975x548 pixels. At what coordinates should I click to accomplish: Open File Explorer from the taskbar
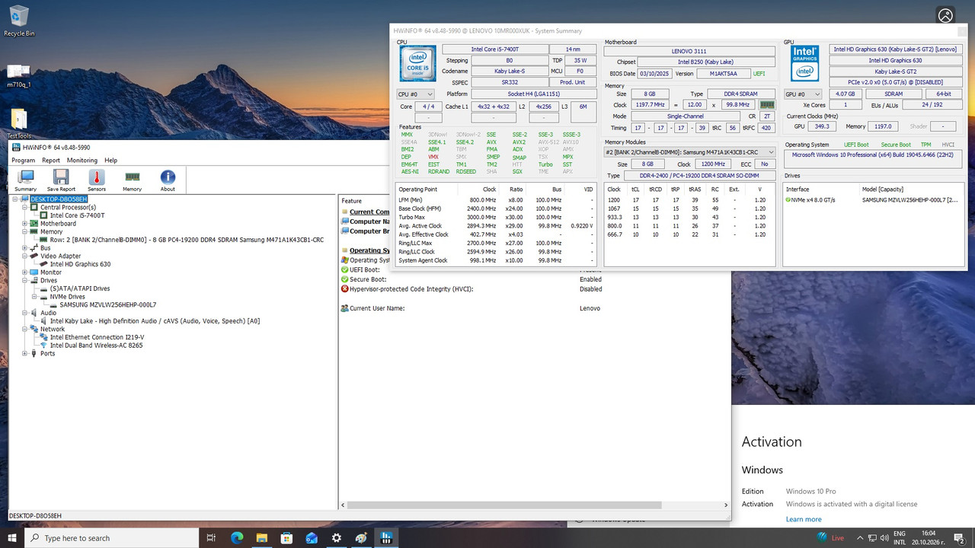[x=261, y=537]
